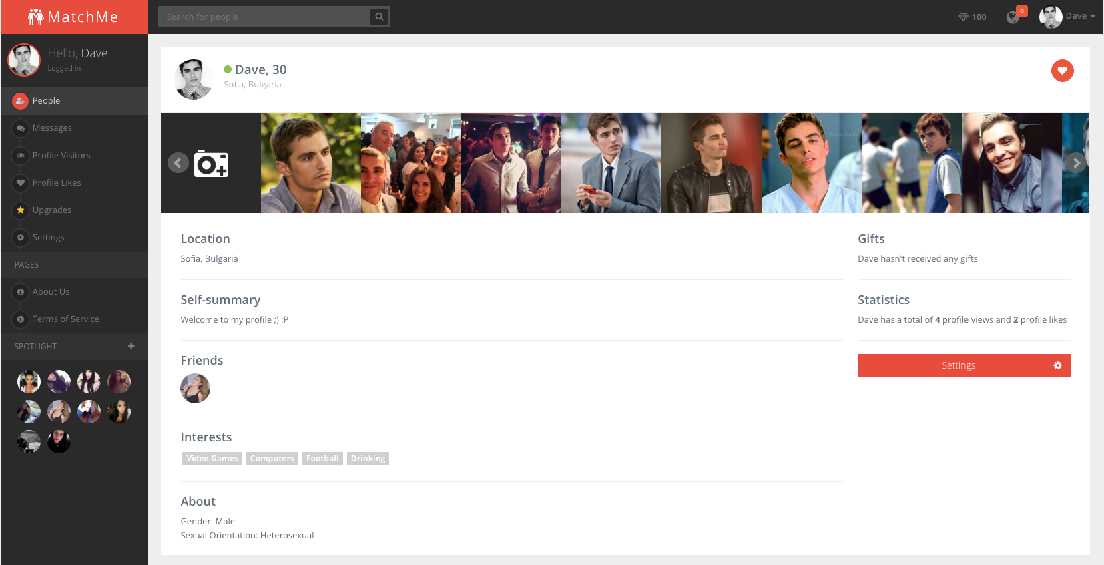The width and height of the screenshot is (1104, 565).
Task: Open the friend's avatar under Friends
Action: [195, 389]
